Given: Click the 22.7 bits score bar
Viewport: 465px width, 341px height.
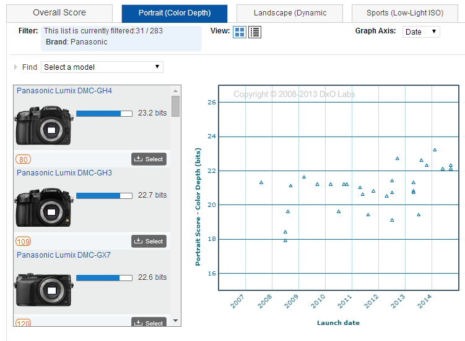Looking at the screenshot, I should [104, 196].
